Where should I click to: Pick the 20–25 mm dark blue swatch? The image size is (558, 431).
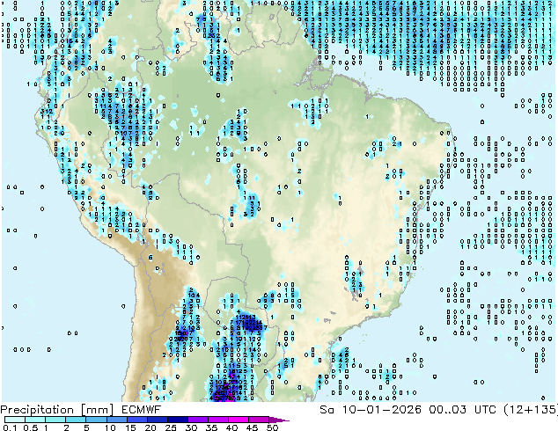pos(157,420)
